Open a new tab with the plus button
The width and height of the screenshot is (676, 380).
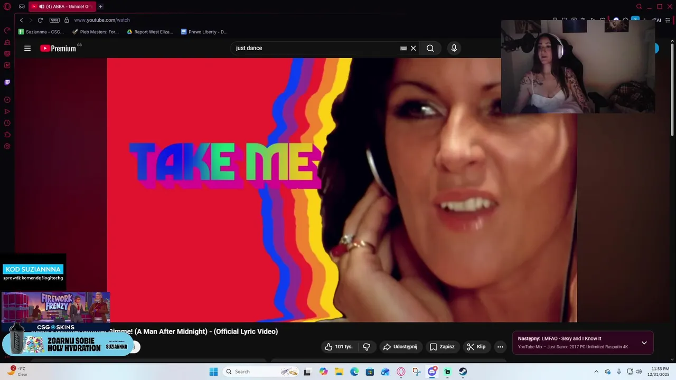[100, 6]
